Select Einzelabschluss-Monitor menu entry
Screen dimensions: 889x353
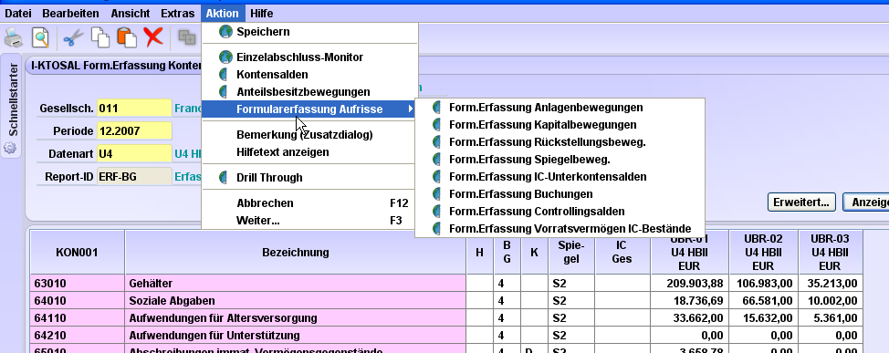[309, 57]
